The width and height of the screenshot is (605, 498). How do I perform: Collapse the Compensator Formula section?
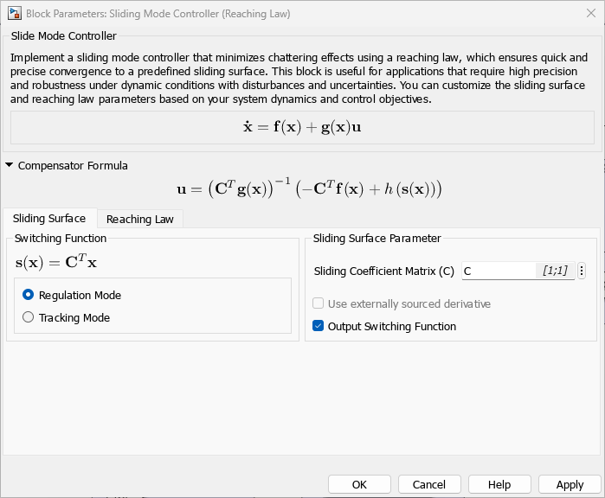tap(10, 165)
